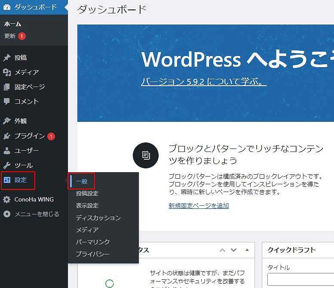The height and width of the screenshot is (288, 334).
Task: Click the plug icon beside プラグイン
Action: [7, 136]
